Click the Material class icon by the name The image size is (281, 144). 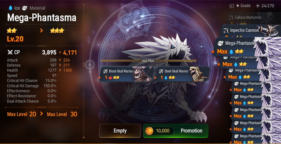[x=24, y=8]
